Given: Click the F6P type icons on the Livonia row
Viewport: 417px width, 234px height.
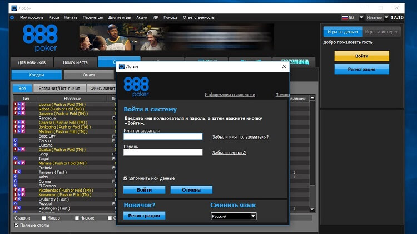Looking at the screenshot, I should (x=19, y=104).
